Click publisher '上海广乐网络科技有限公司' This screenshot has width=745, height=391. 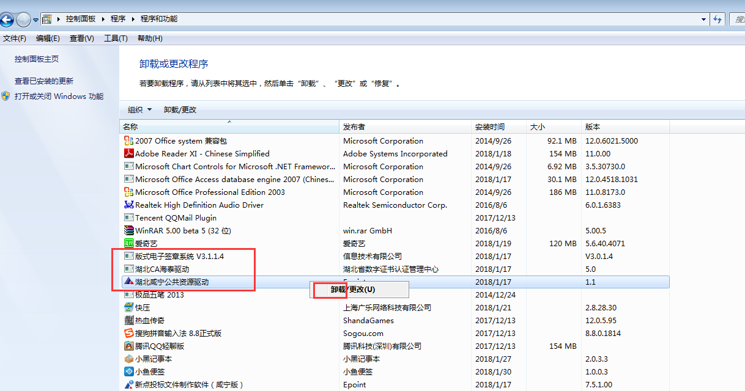click(387, 308)
